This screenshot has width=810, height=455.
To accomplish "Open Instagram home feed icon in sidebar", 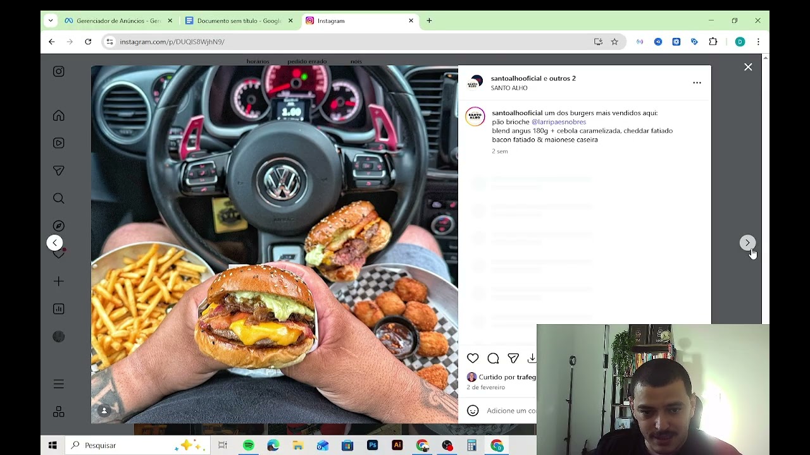I will [x=58, y=116].
